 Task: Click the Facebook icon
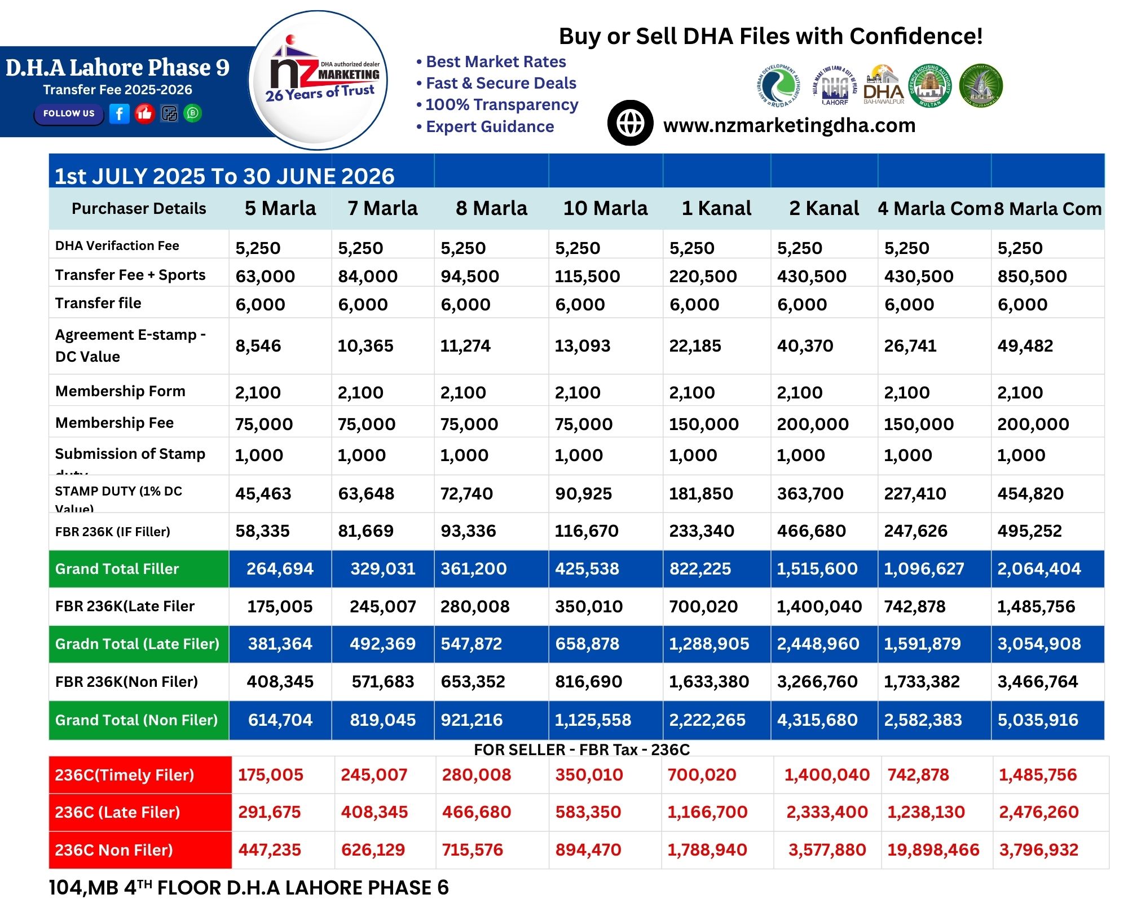[x=119, y=113]
